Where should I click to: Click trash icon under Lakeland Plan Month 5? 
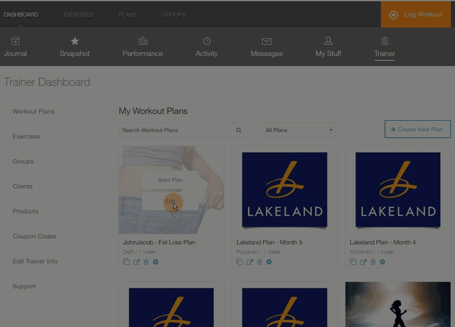click(259, 262)
